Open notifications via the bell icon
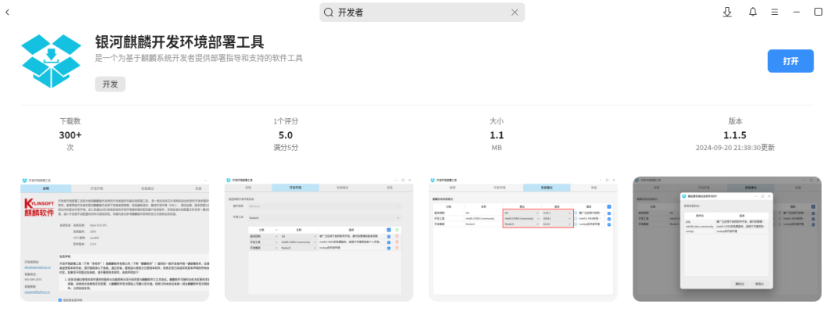 point(753,13)
